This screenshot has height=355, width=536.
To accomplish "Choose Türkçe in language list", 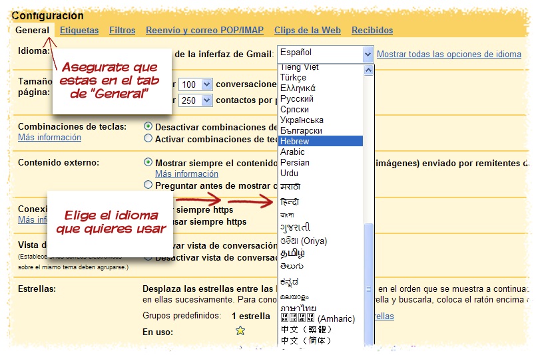I will [x=321, y=78].
